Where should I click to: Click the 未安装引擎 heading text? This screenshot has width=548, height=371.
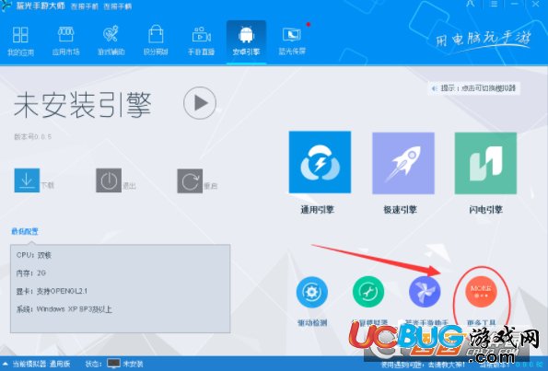83,104
